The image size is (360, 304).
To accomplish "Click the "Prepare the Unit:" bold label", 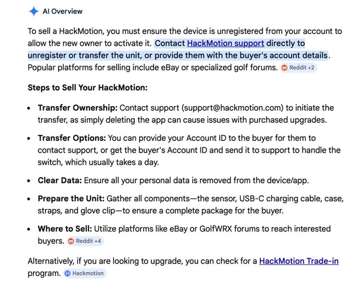I will tap(71, 198).
